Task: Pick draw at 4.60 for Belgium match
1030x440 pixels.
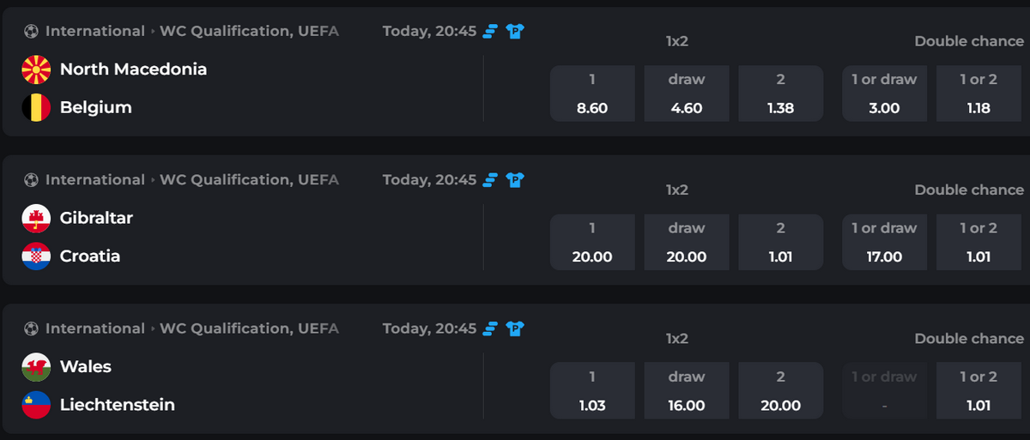Action: tap(687, 94)
